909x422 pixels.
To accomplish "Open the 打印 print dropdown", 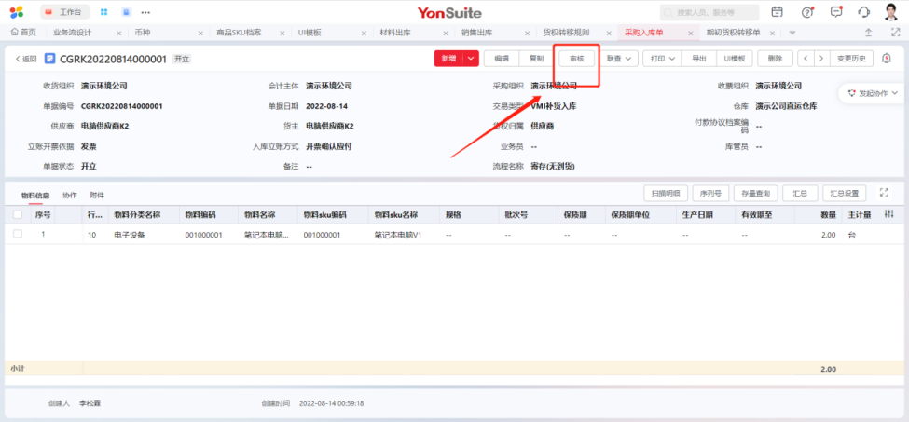I will point(663,59).
